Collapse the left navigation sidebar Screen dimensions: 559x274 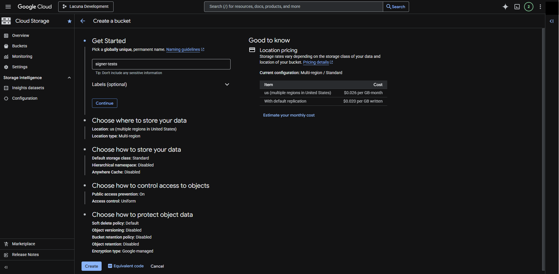tap(6, 267)
